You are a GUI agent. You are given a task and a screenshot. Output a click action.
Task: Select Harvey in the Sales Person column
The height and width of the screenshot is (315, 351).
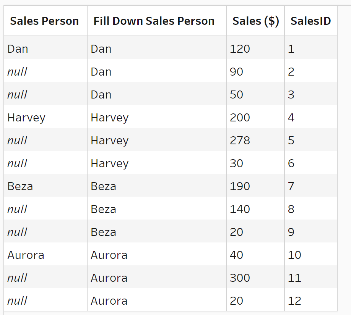[26, 117]
